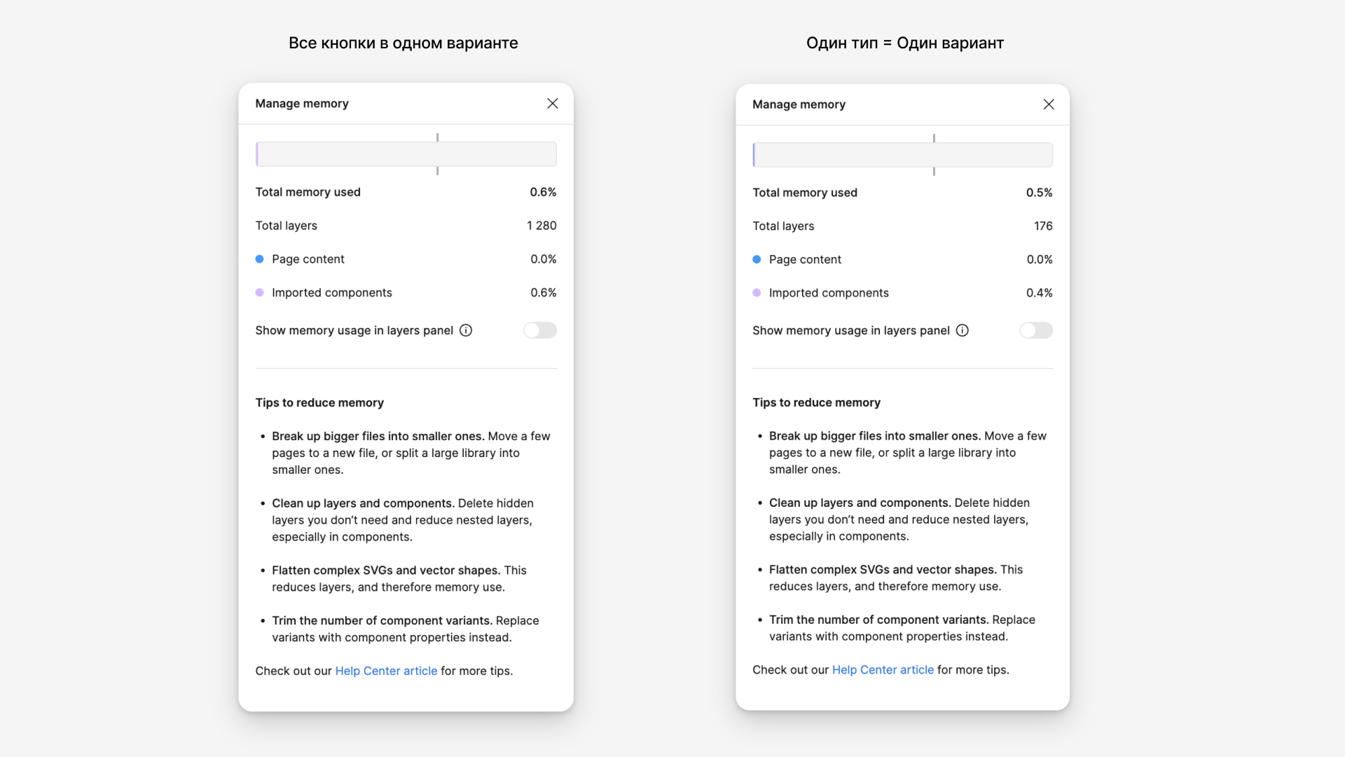Screen dimensions: 1345x757
Task: Click purple dot beside Imported components 0.6%
Action: [260, 293]
